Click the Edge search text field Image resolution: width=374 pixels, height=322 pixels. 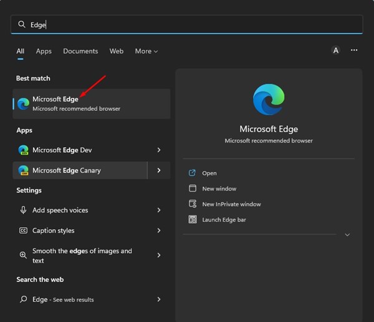(187, 24)
